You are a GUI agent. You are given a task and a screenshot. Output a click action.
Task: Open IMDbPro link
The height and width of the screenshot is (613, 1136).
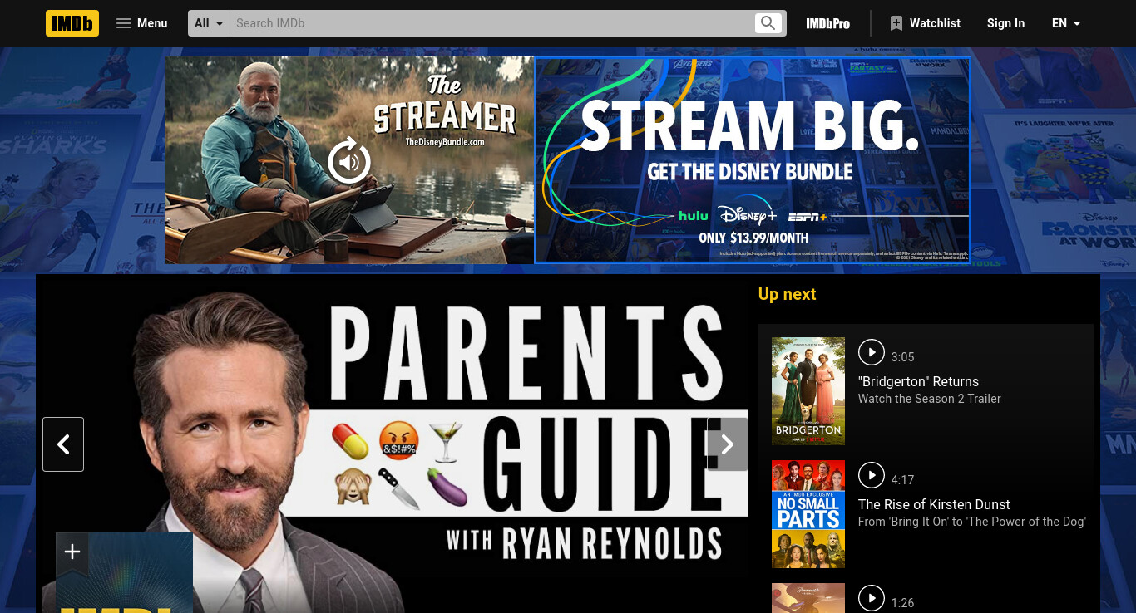click(x=827, y=23)
